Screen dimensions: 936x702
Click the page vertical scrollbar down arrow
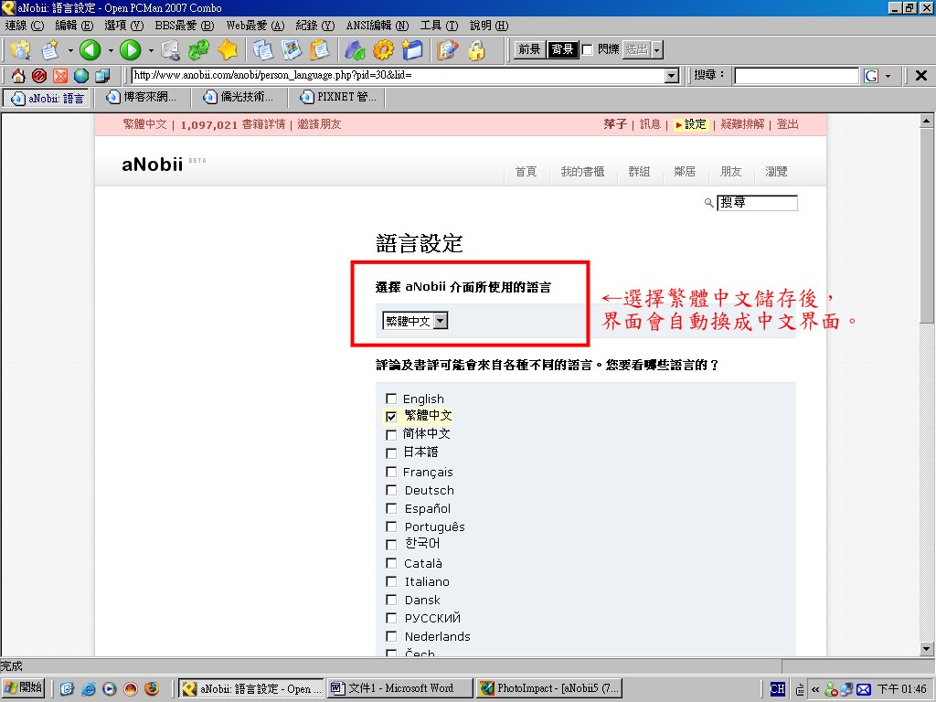926,648
